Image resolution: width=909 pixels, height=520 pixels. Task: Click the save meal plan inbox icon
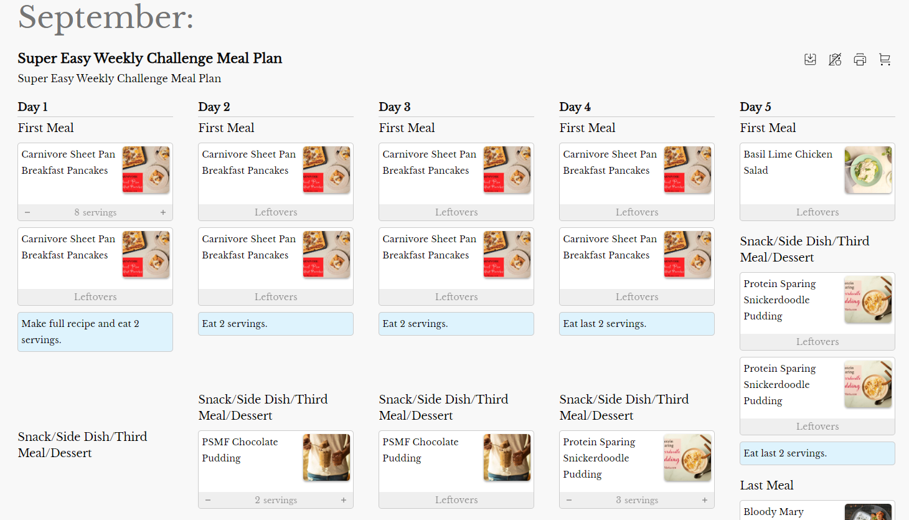coord(810,59)
